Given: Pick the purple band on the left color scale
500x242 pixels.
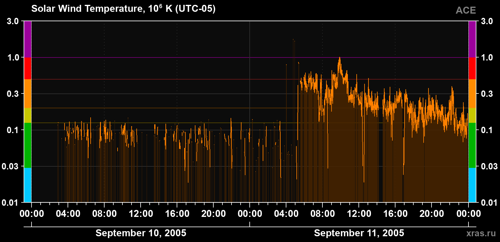Looking at the screenshot, I should coord(28,39).
